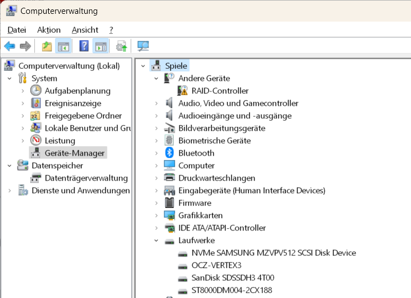Viewport: 411px width, 298px height.
Task: Select the Datenträgerverwaltung label
Action: 86,178
